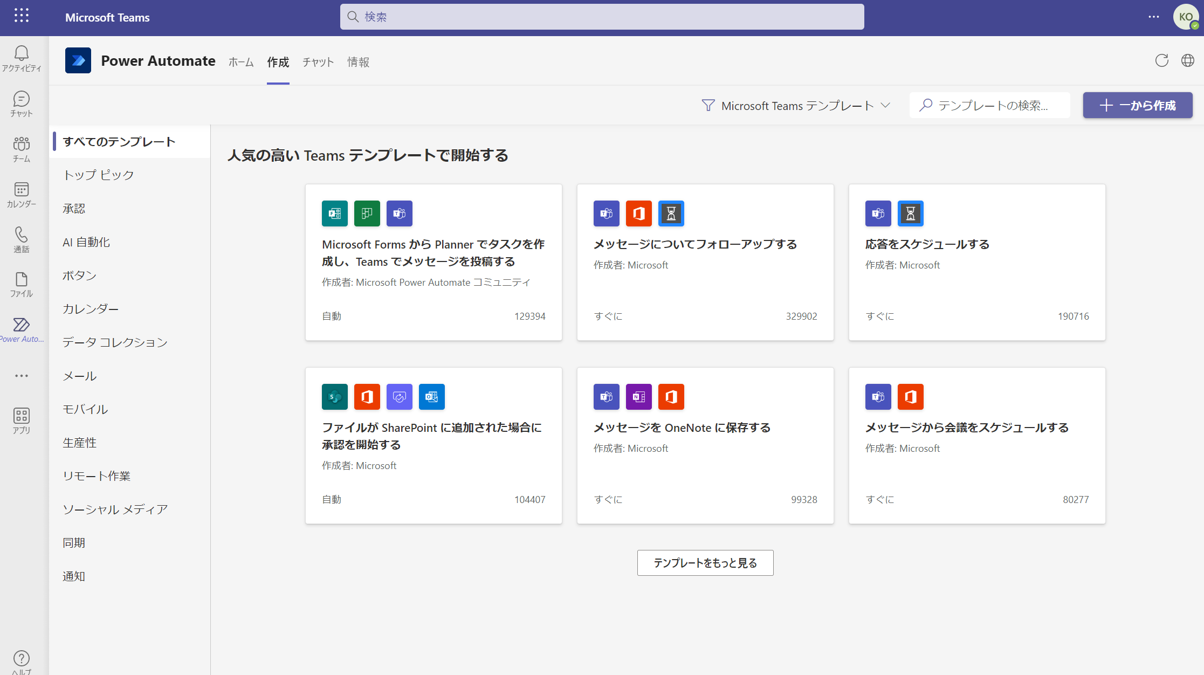The height and width of the screenshot is (675, 1204).
Task: Click Office icon on 会議をスケジュール card
Action: [911, 397]
